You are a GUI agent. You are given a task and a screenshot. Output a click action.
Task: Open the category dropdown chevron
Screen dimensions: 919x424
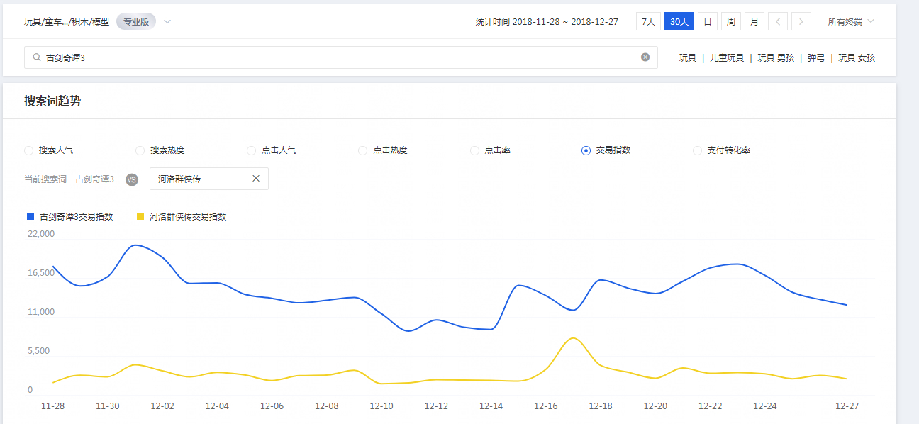pos(167,22)
